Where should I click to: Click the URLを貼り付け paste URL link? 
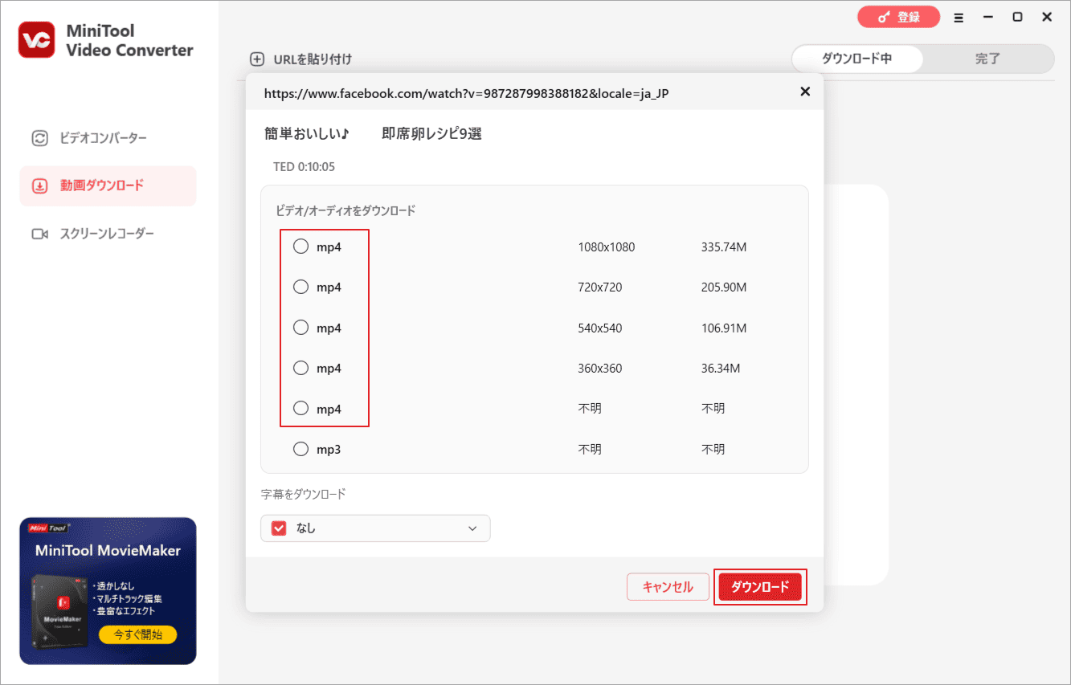[x=313, y=59]
